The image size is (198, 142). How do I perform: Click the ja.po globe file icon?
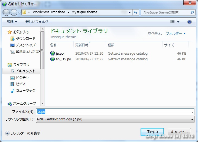[x=52, y=53]
